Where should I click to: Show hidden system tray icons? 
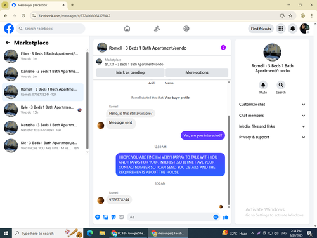click(x=252, y=234)
